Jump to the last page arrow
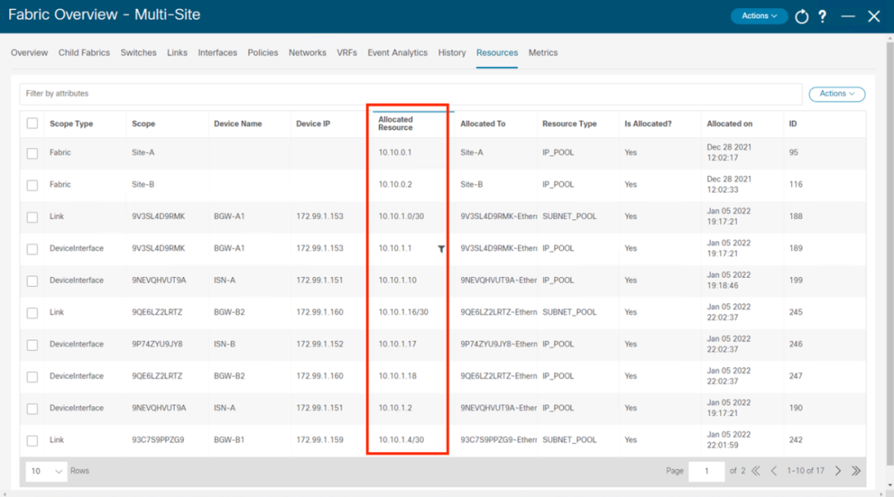Viewport: 894px width, 497px height. point(856,471)
